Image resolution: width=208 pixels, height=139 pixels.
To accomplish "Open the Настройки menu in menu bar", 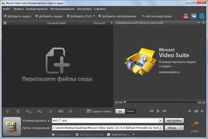I will pyautogui.click(x=84, y=9).
